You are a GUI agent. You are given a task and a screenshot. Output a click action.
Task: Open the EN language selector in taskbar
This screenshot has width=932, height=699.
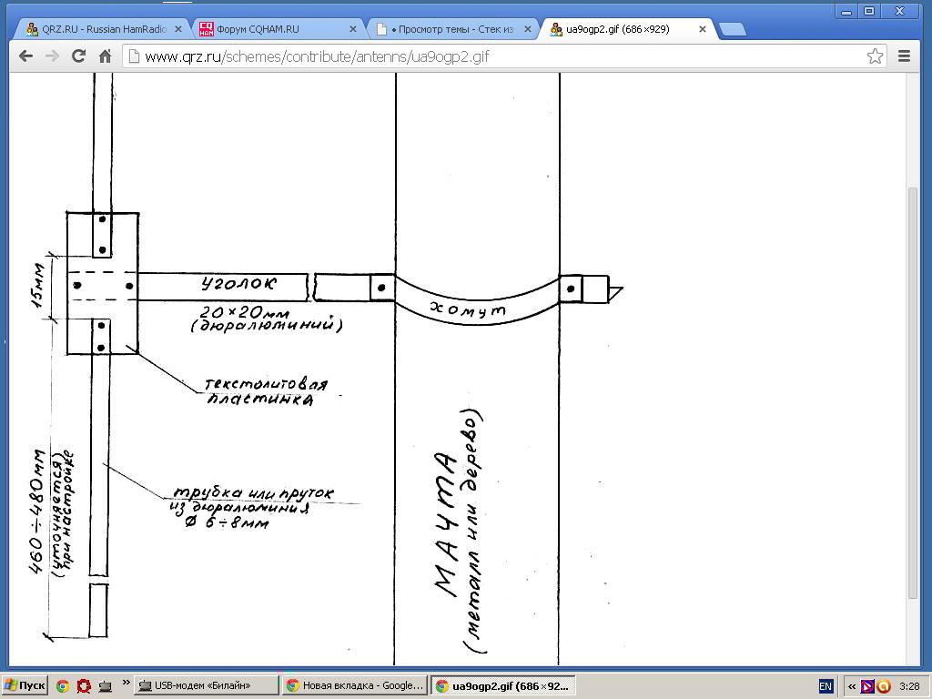(x=826, y=686)
